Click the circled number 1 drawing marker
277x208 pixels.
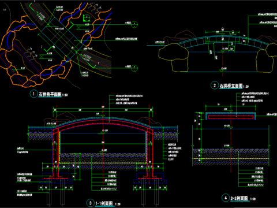point(33,94)
